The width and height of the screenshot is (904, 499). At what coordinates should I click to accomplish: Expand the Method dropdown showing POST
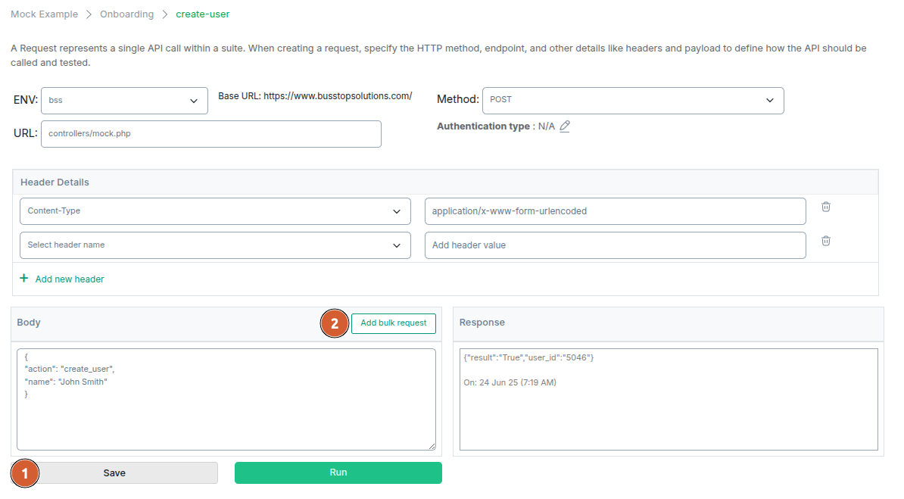click(632, 101)
